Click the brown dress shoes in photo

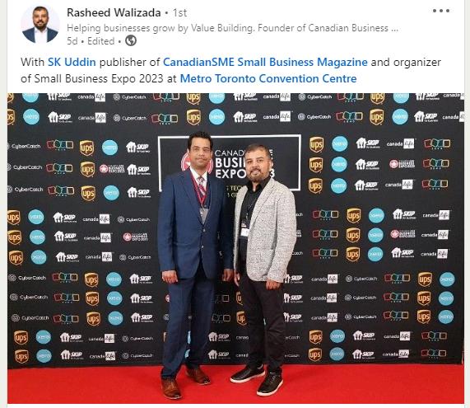pyautogui.click(x=184, y=382)
